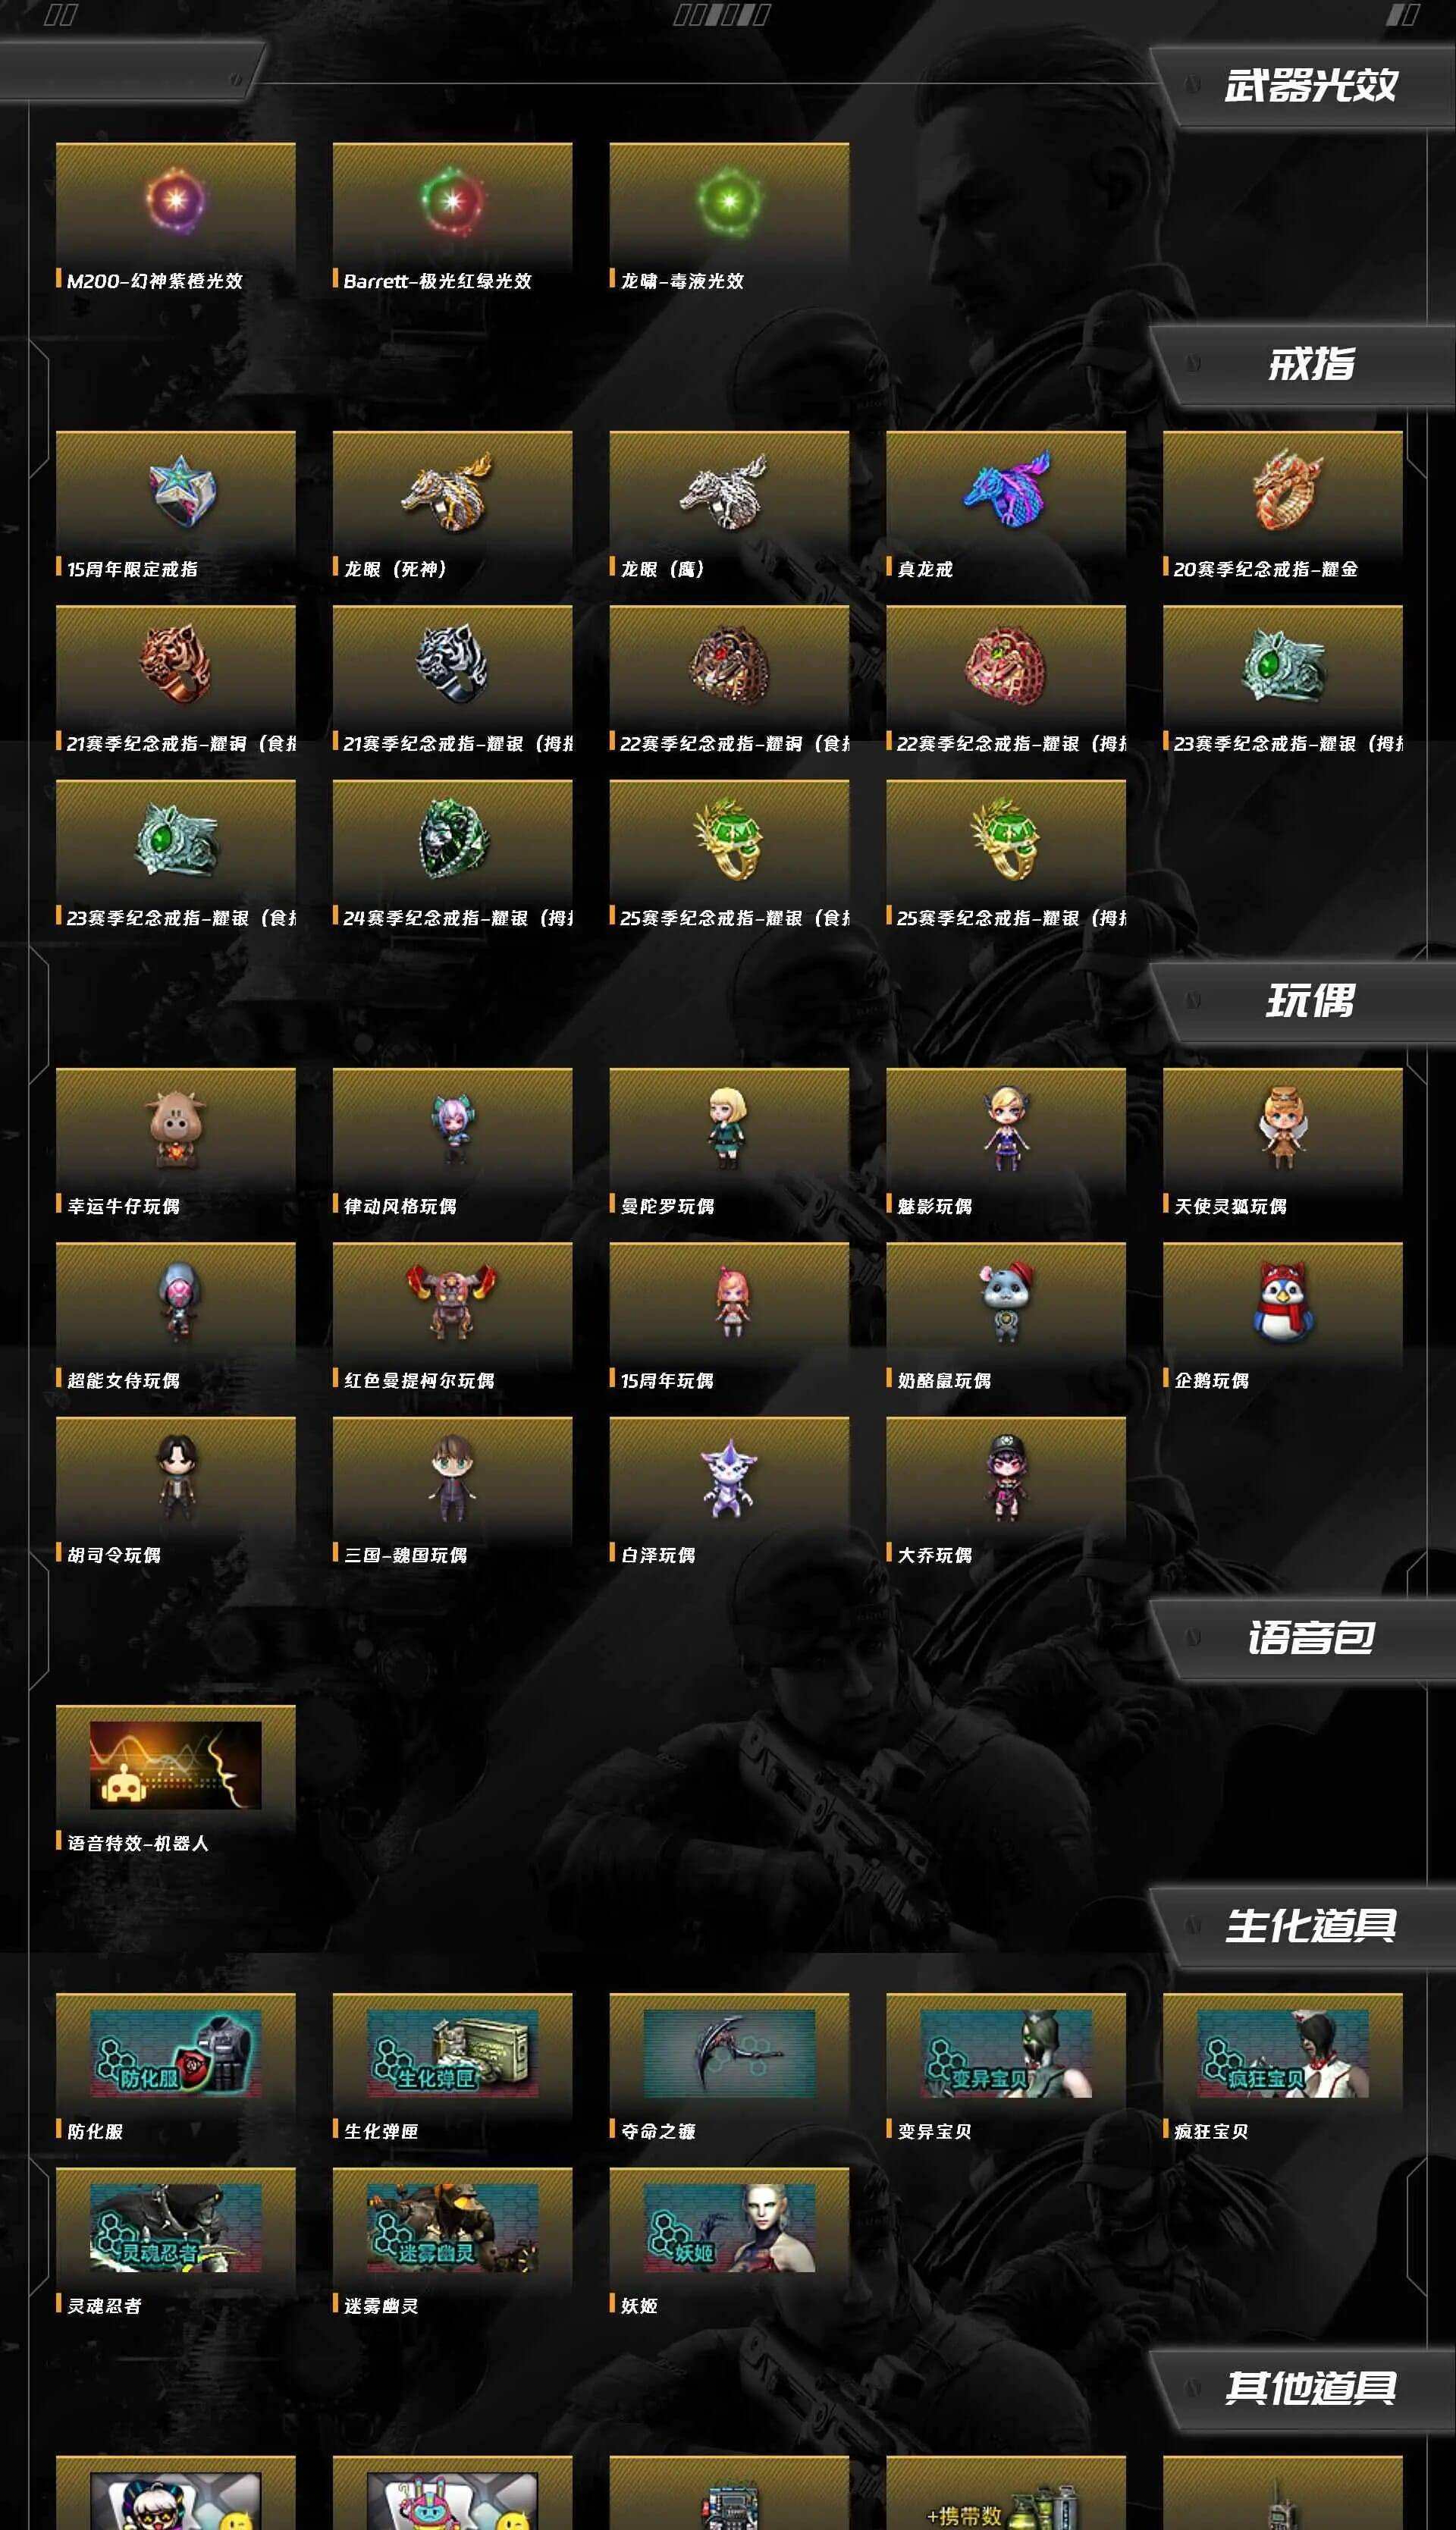Jump to the 戒指 section header

point(1311,364)
